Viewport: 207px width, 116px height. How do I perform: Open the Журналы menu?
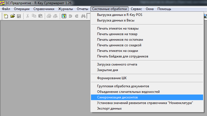(x=65, y=9)
